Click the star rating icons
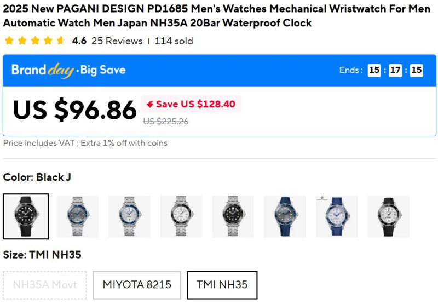Screen dimensions: 438x304 coord(34,41)
